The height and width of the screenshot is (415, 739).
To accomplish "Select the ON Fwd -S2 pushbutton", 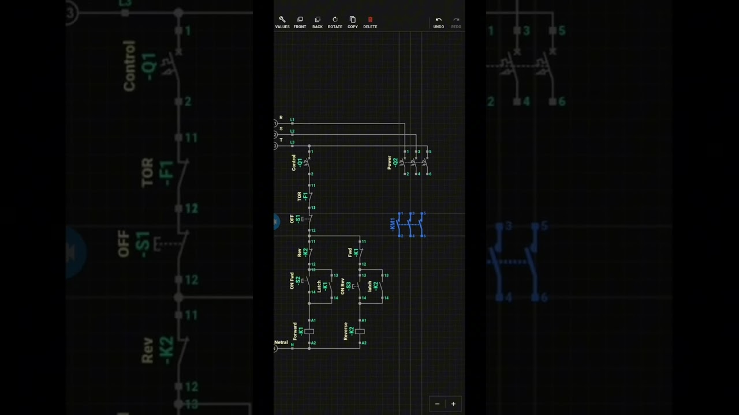I will tap(308, 281).
